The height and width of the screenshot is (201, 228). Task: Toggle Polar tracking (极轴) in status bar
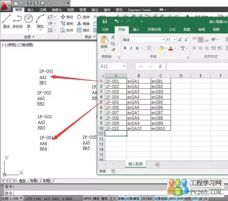coord(121,198)
